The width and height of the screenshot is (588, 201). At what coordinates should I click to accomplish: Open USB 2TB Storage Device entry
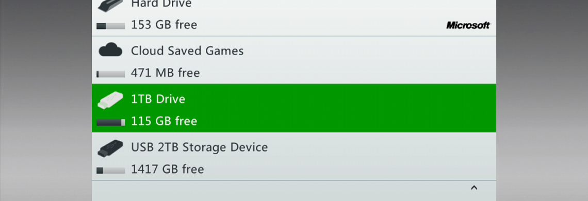point(294,156)
